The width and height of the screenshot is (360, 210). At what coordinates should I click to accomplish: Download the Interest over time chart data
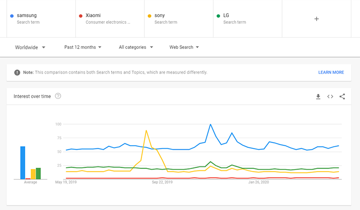(x=318, y=97)
